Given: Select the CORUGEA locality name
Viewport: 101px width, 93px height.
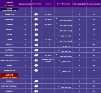Looking at the screenshot, I should (x=9, y=45).
